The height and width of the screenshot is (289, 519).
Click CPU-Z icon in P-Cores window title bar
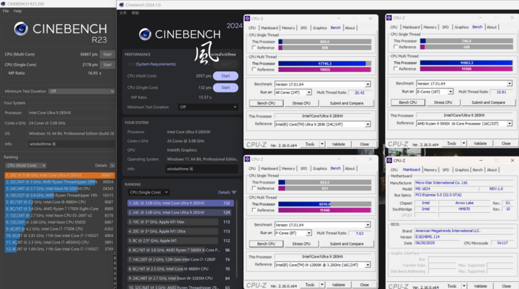point(247,159)
